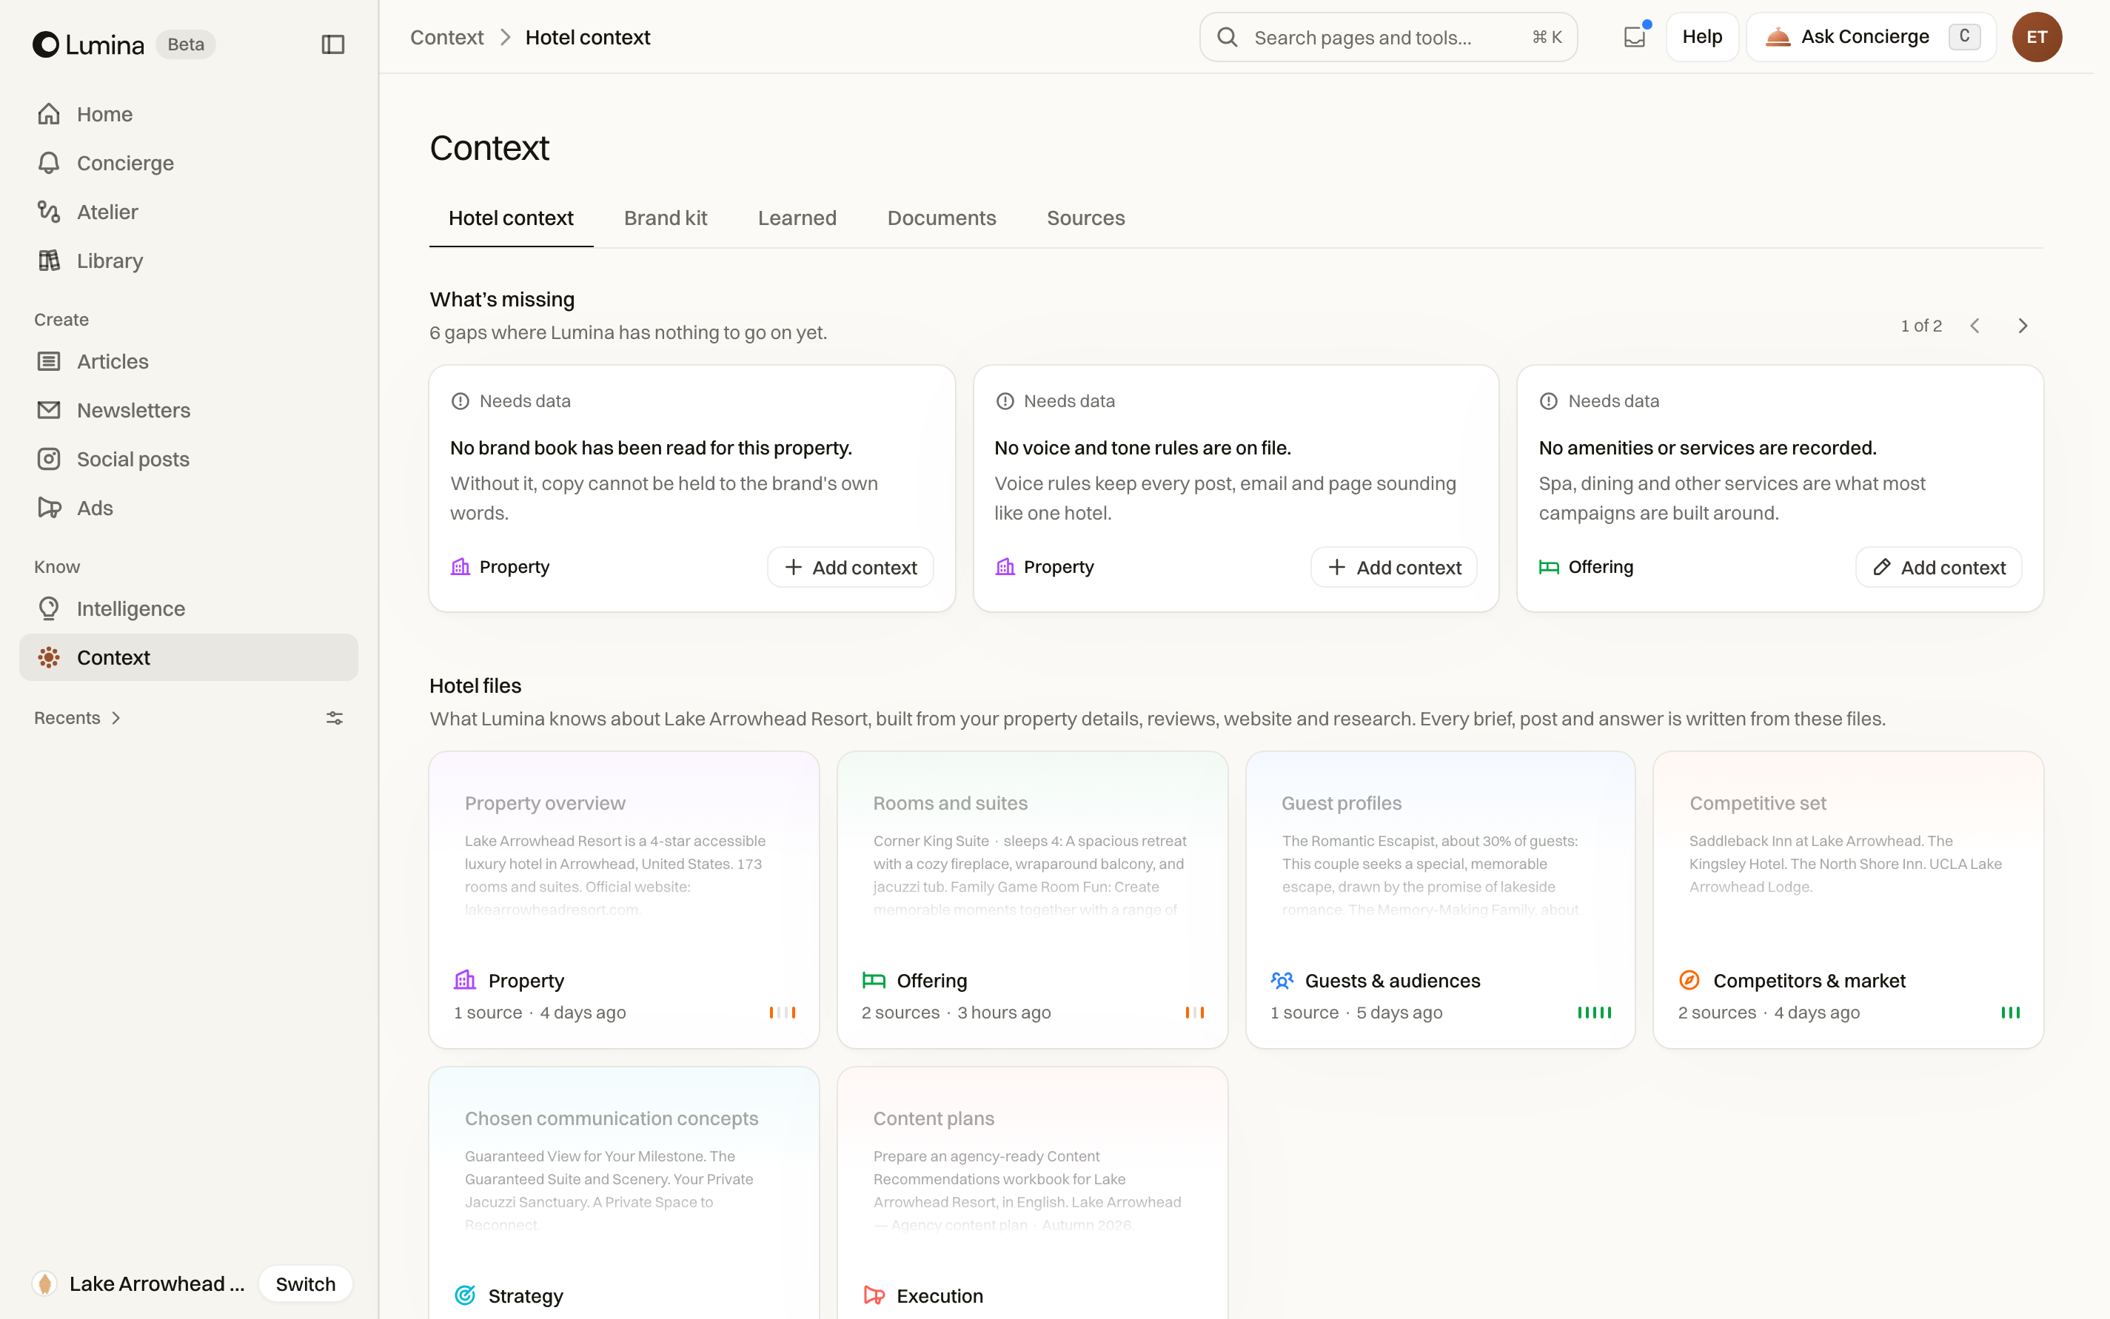This screenshot has height=1319, width=2110.
Task: Open the ET user avatar menu
Action: click(x=2037, y=37)
